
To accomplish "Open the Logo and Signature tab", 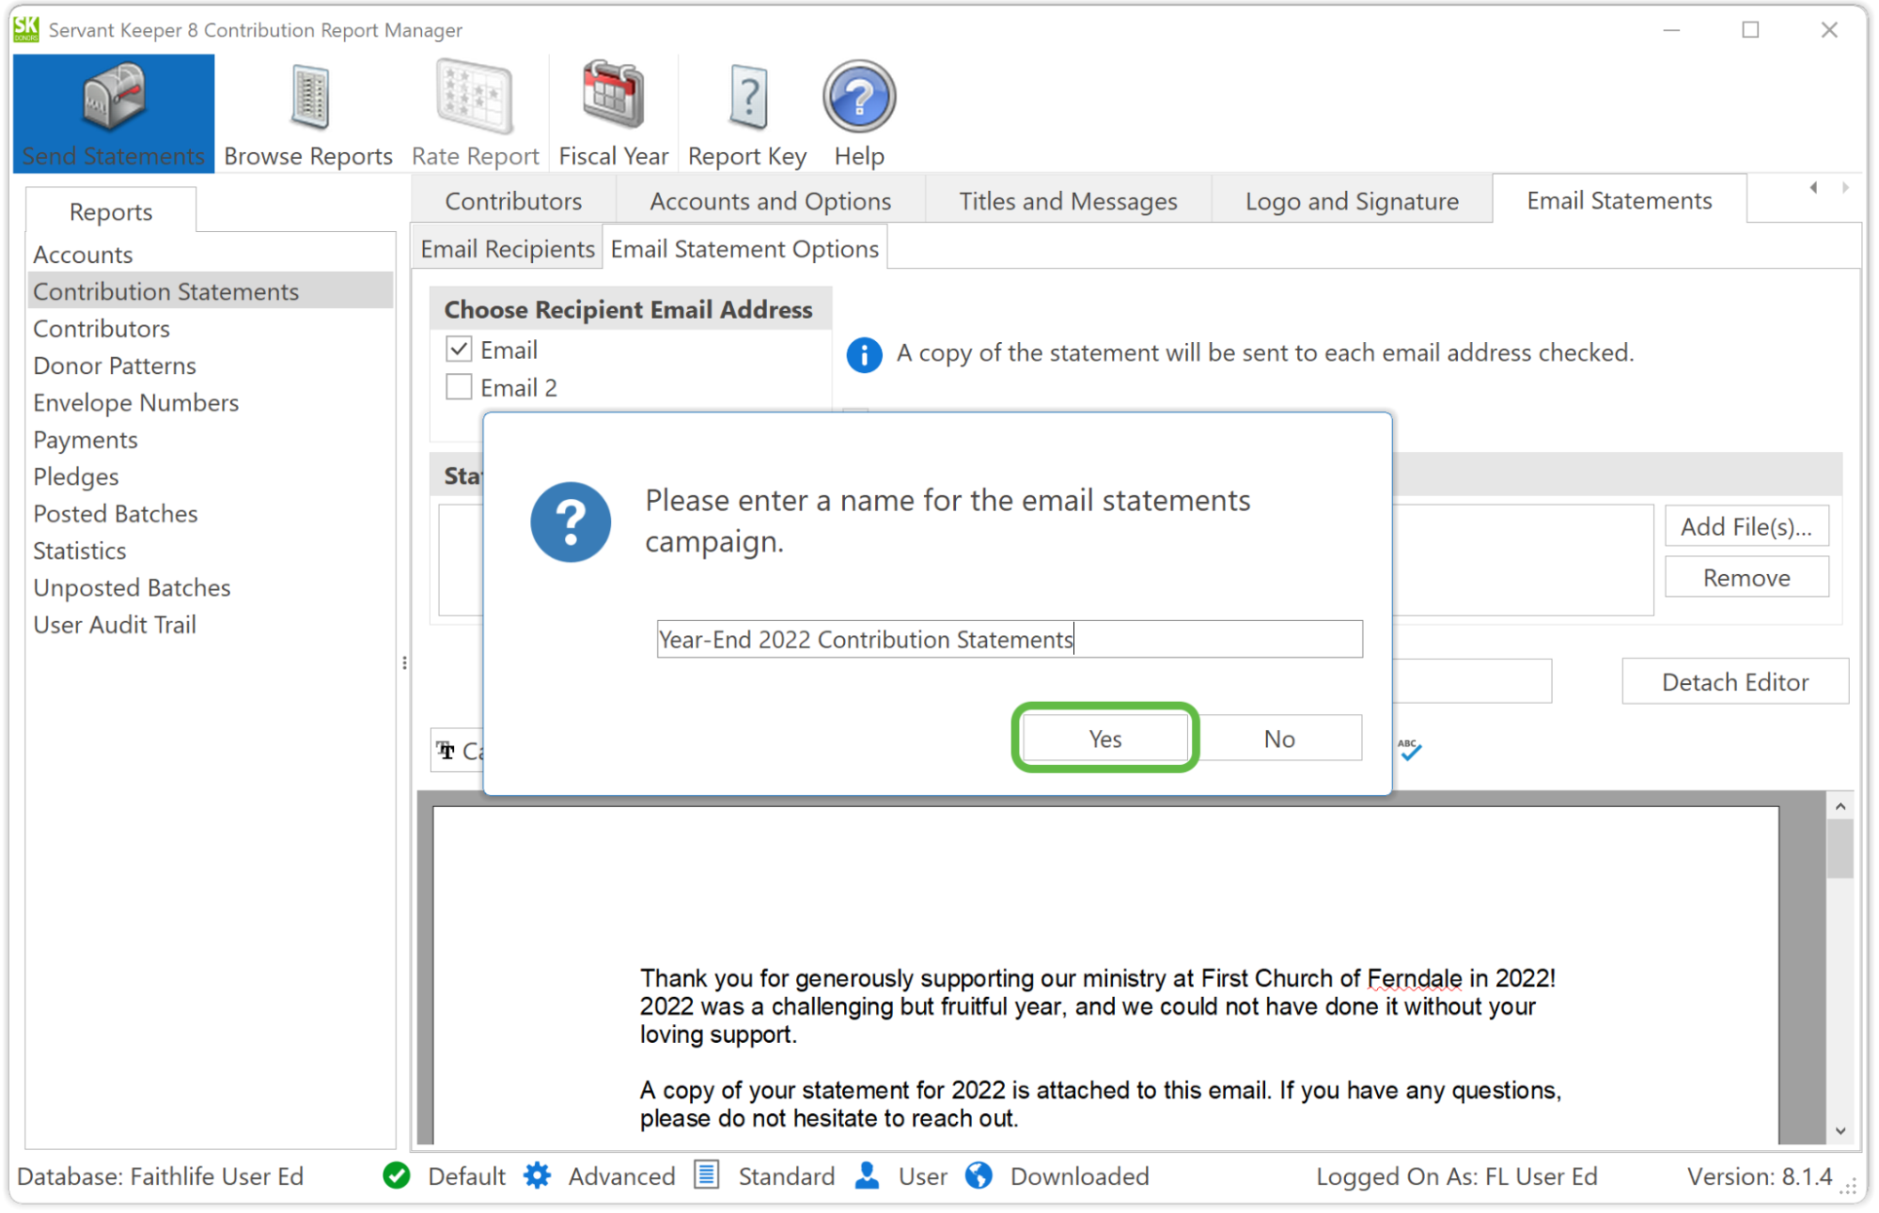I will 1352,201.
